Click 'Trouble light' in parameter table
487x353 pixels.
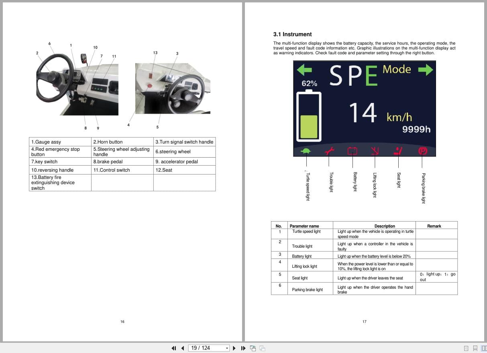point(302,246)
